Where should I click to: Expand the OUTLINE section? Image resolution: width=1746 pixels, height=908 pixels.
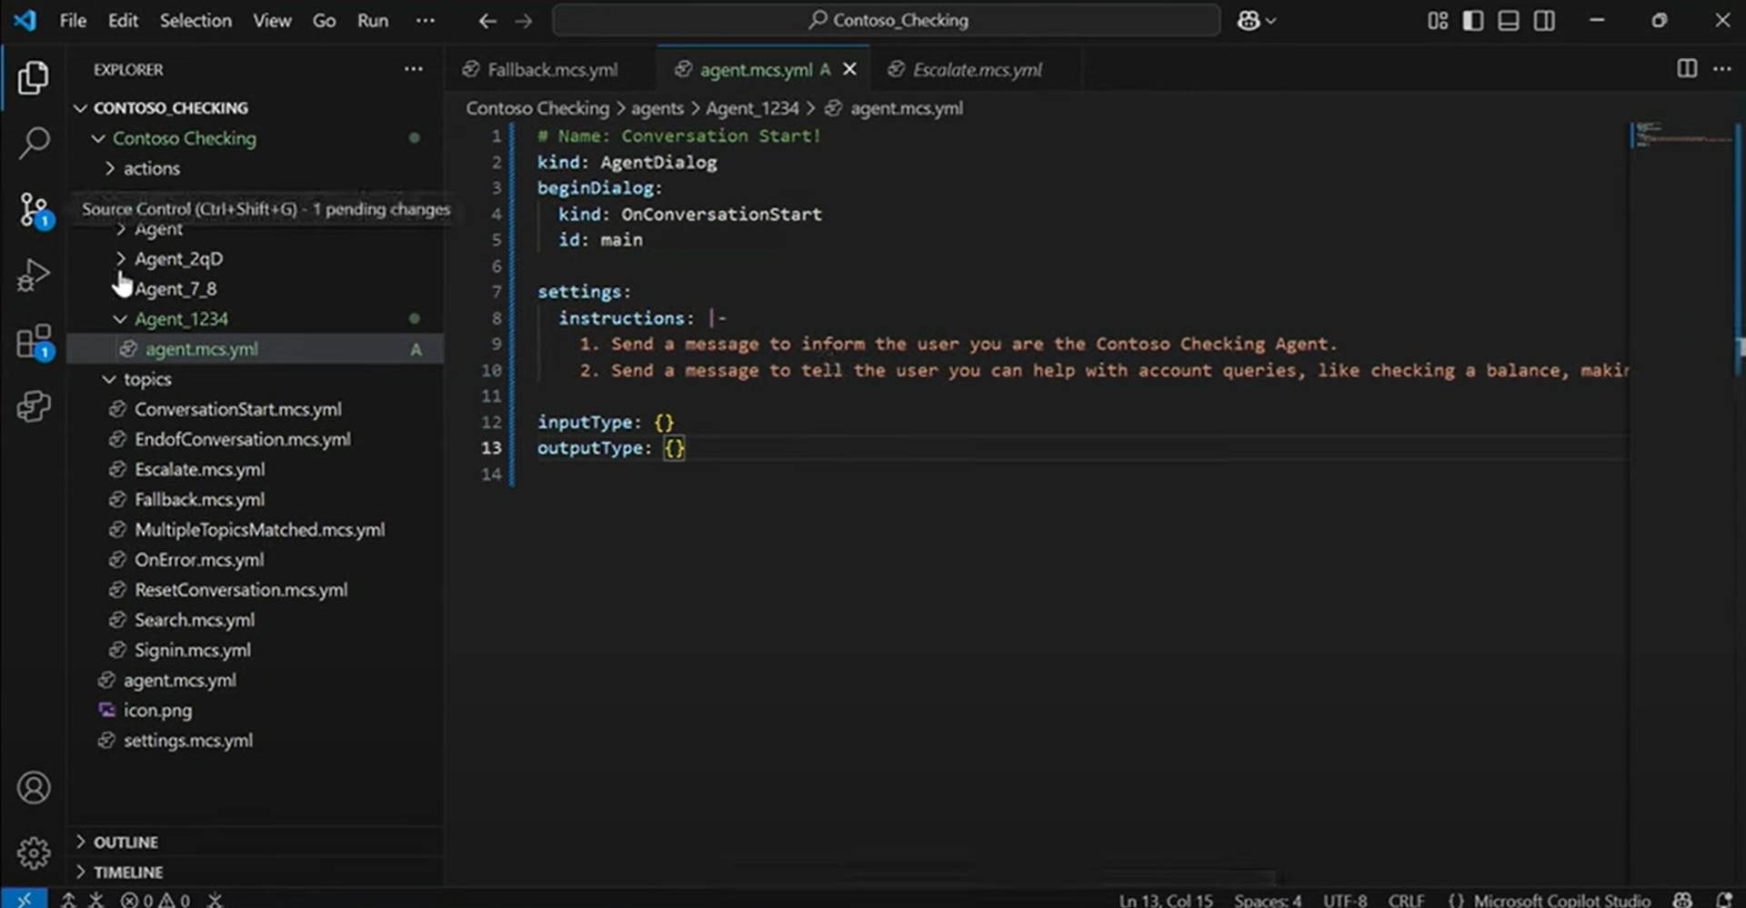pyautogui.click(x=125, y=843)
